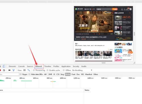
Task: Open first thumbnail in playlist sidebar
Action: 118,18
